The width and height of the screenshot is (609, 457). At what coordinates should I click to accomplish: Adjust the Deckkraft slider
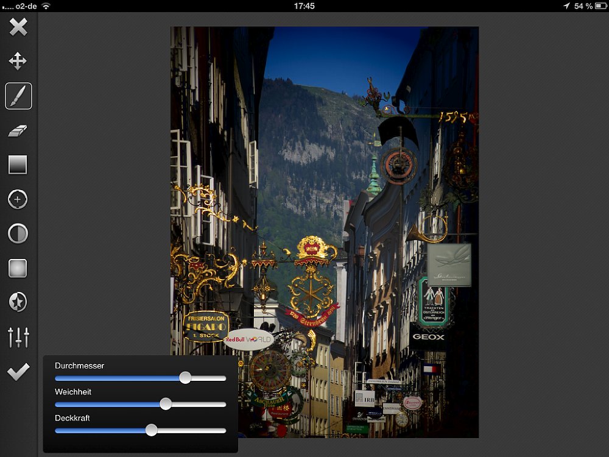[140, 430]
